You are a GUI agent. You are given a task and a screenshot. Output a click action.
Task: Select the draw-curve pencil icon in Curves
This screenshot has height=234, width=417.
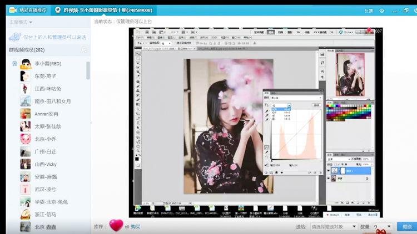(x=266, y=152)
